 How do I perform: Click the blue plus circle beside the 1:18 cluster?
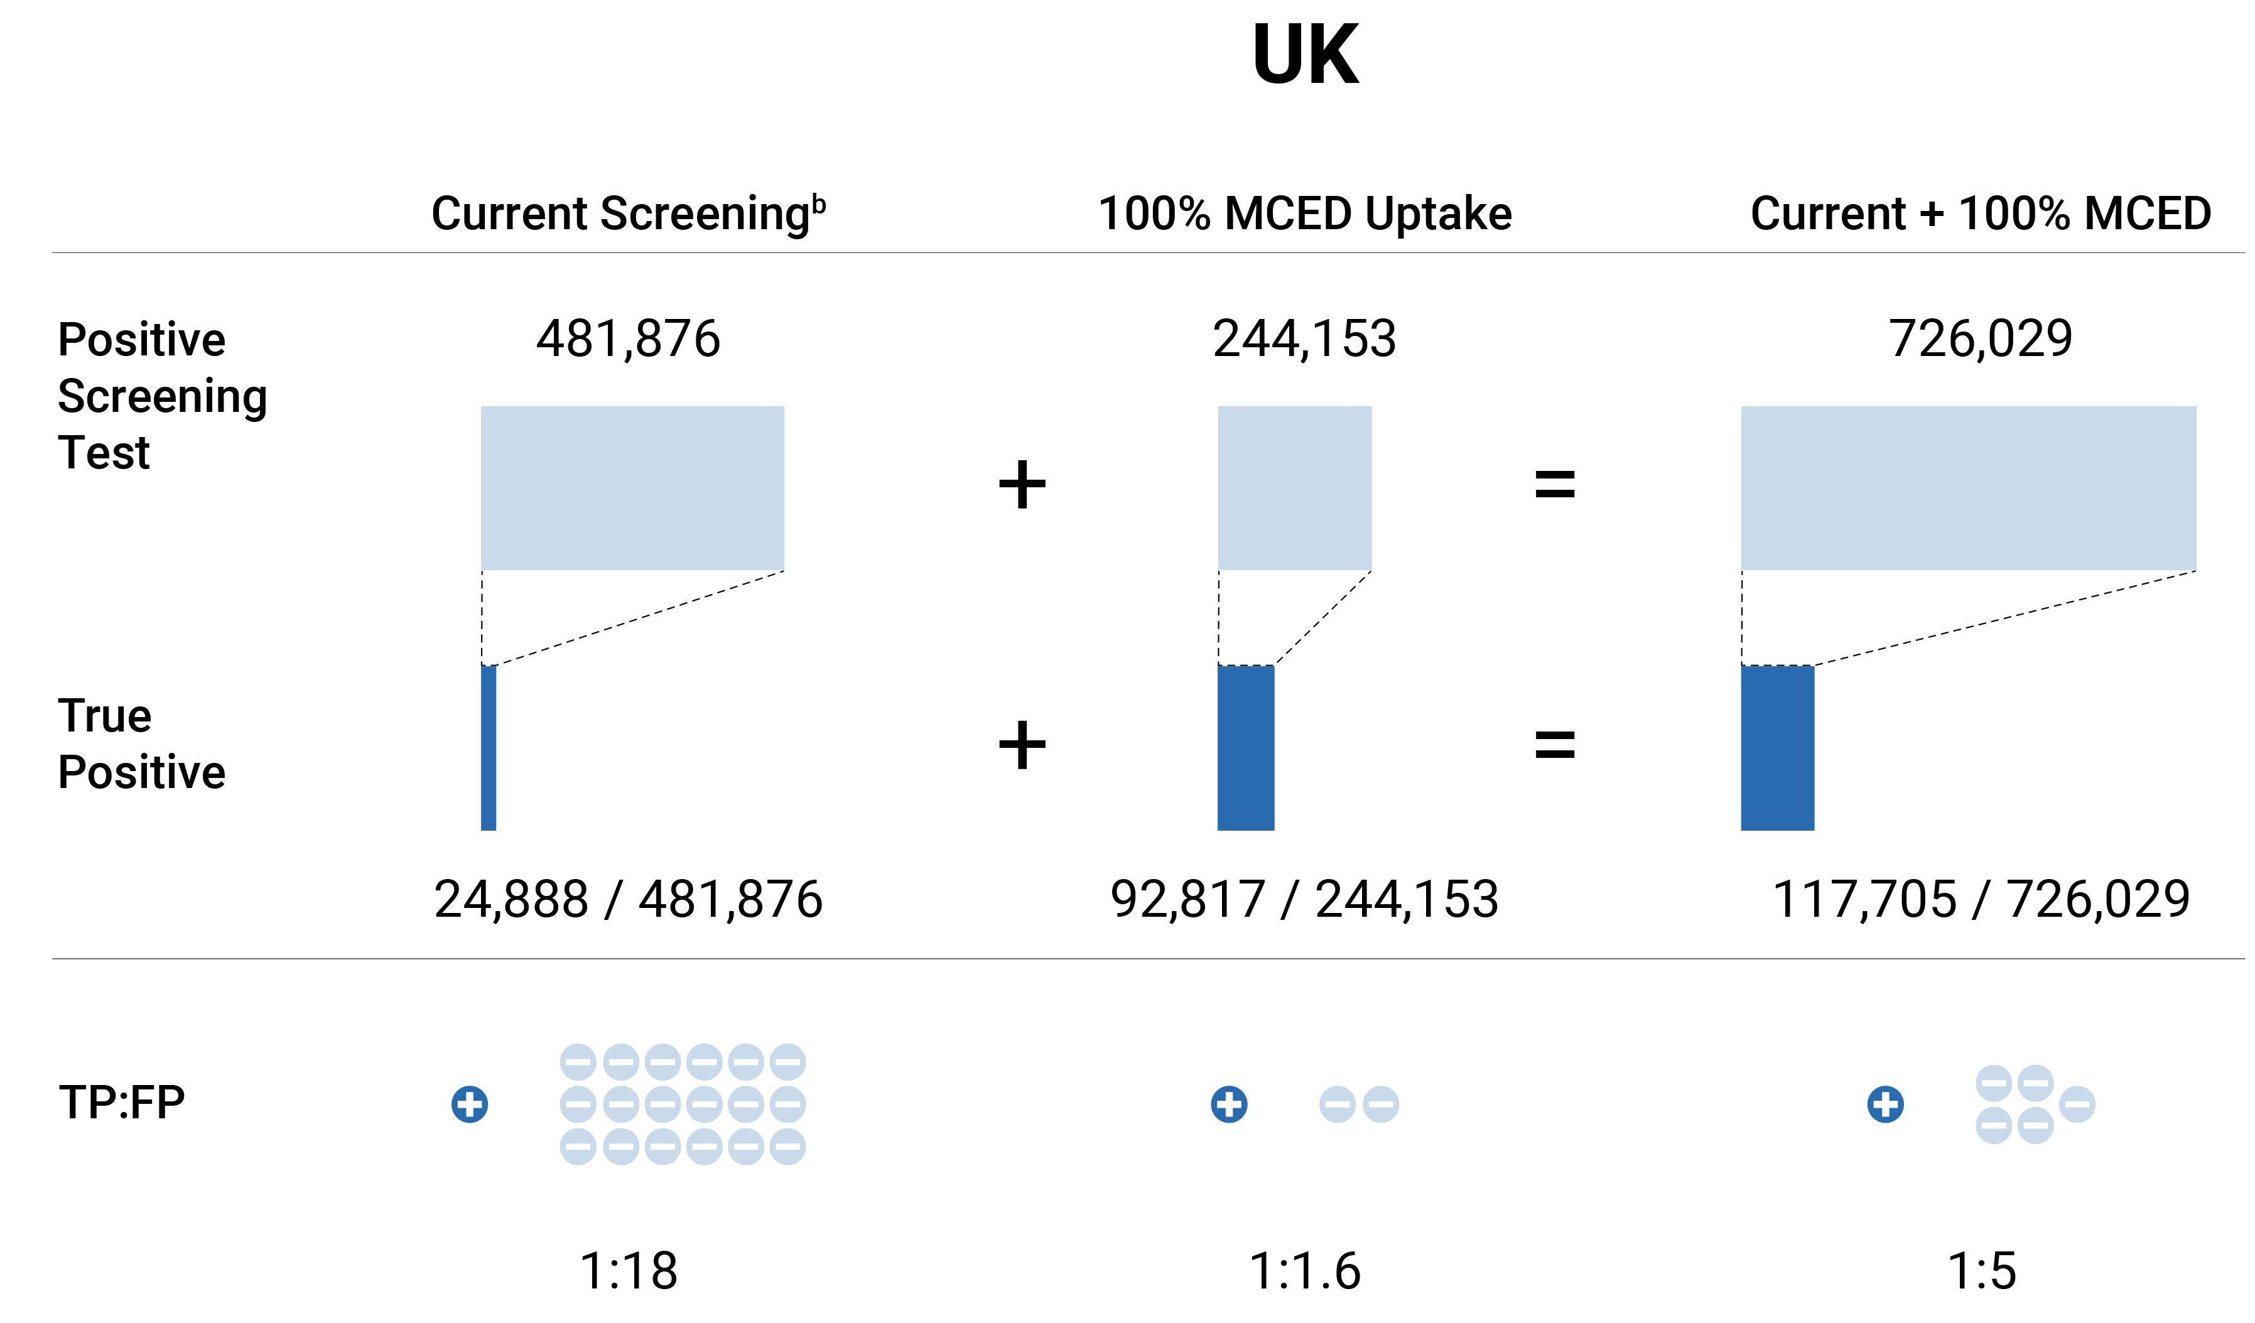click(470, 1104)
